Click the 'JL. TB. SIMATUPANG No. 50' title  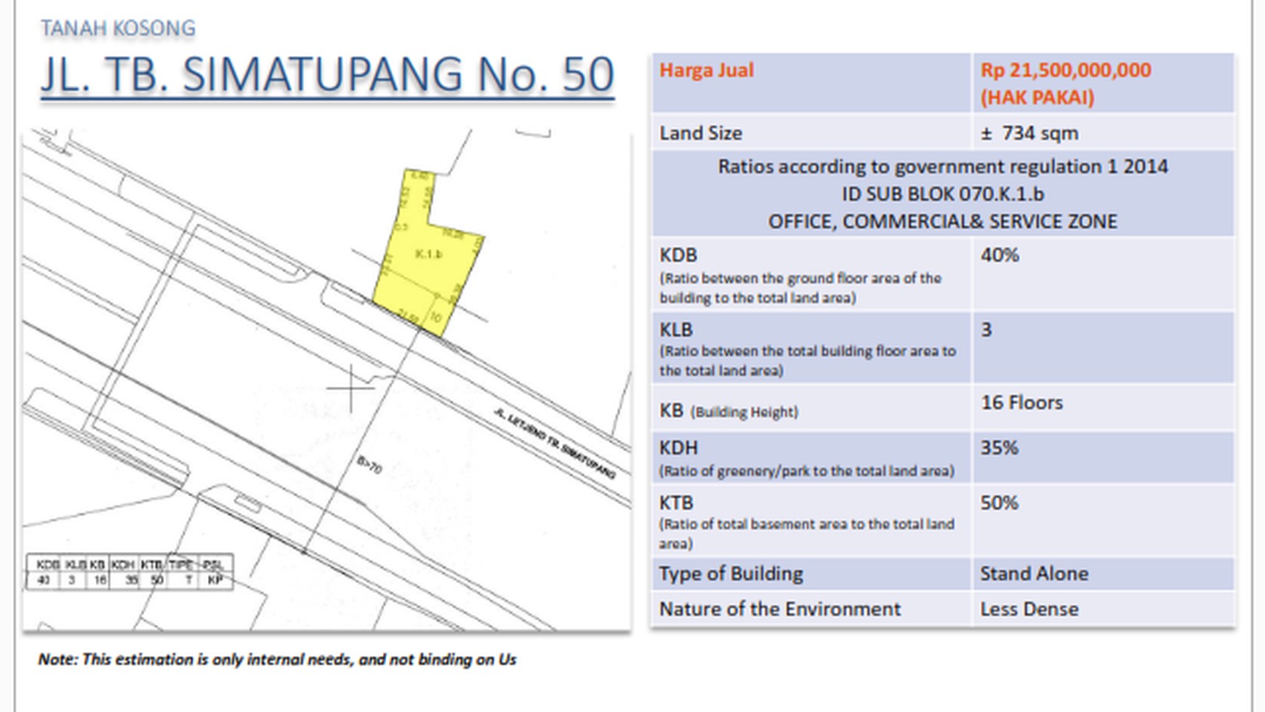327,74
